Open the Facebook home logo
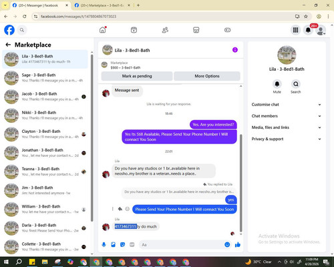This screenshot has height=267, width=334. [x=9, y=30]
